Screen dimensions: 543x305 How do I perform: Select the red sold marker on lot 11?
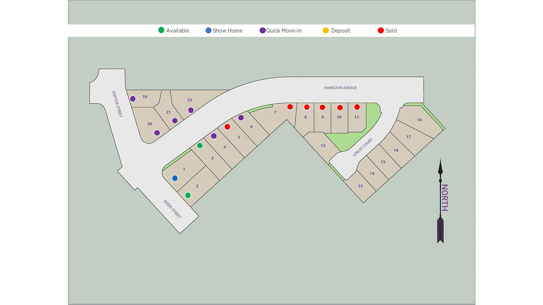click(x=357, y=107)
